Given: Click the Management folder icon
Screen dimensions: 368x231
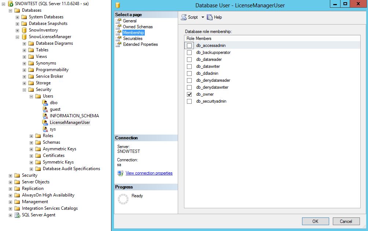Looking at the screenshot, I should click(x=17, y=202).
